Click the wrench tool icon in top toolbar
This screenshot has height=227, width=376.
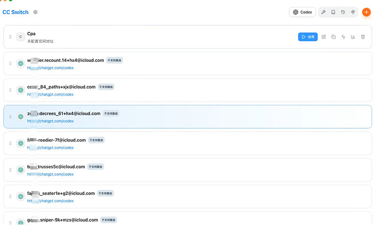(323, 12)
